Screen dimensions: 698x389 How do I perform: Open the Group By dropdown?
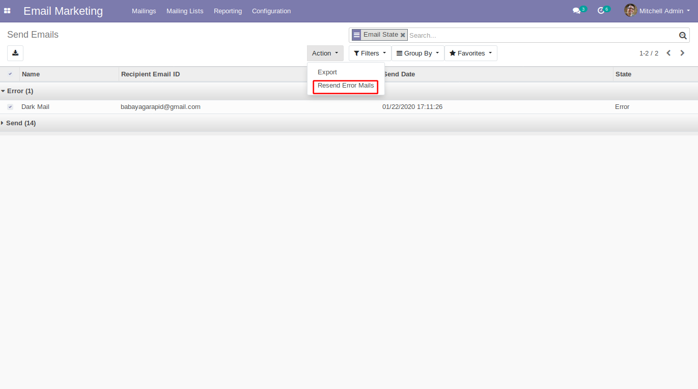point(418,53)
